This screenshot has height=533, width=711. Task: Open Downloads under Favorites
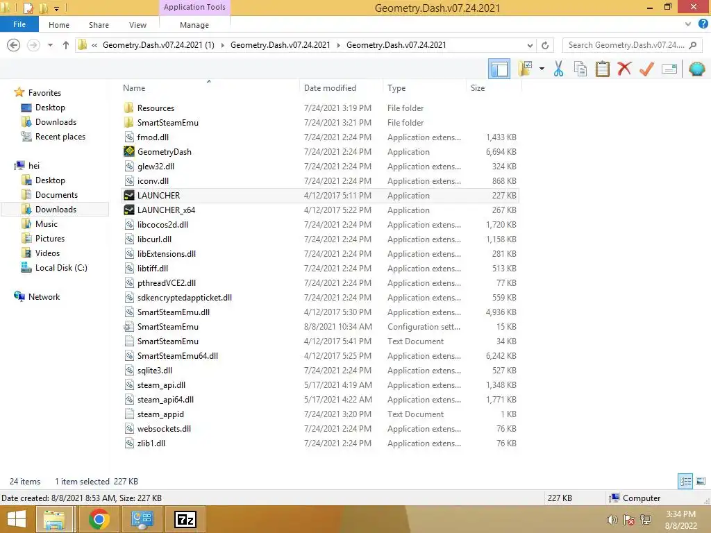(x=56, y=122)
